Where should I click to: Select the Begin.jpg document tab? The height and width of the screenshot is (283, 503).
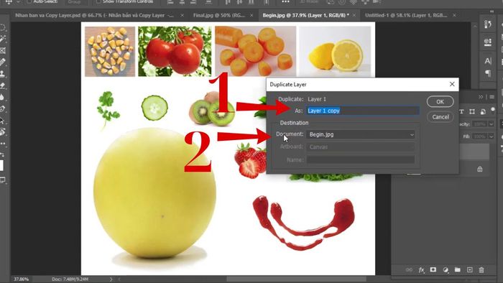pyautogui.click(x=305, y=15)
